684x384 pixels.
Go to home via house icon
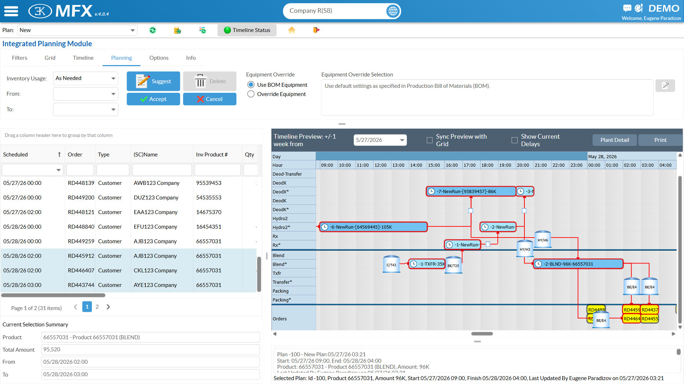click(292, 30)
